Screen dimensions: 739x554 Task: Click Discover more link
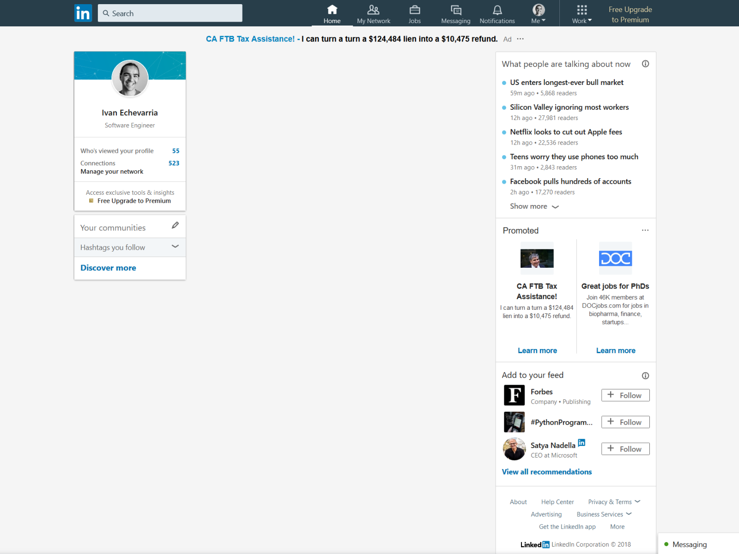[108, 268]
